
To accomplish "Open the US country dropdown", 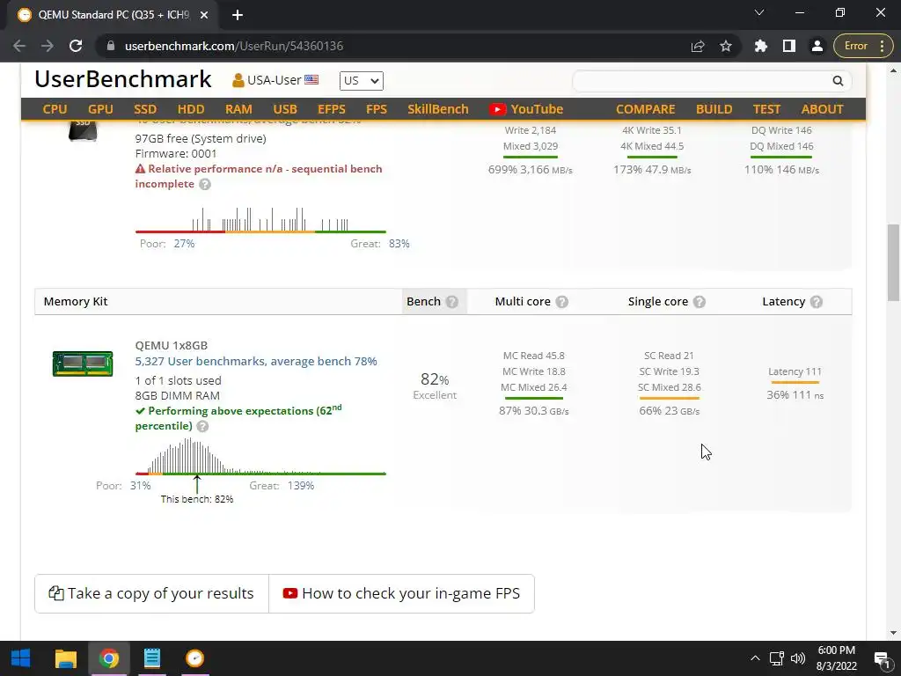I will (x=361, y=80).
